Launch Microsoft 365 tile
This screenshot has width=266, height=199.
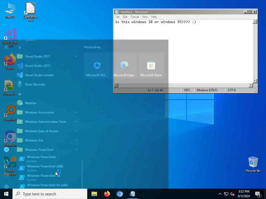tap(97, 66)
